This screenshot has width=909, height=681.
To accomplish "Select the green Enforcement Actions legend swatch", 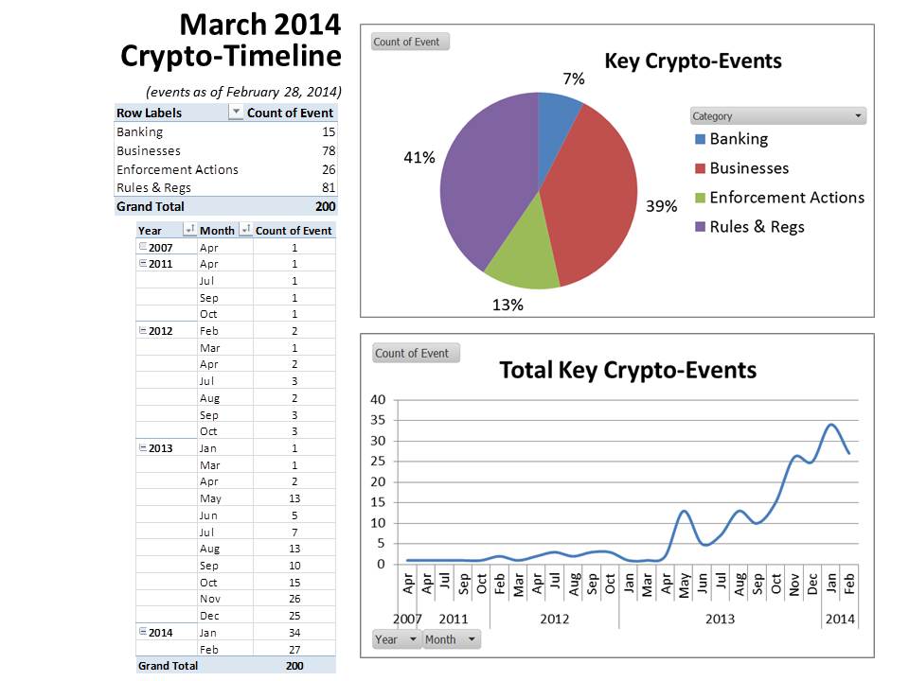I will click(x=700, y=198).
